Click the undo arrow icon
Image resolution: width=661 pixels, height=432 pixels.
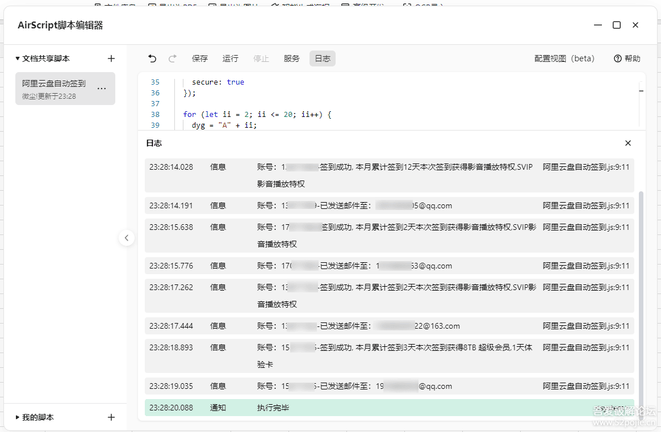pyautogui.click(x=152, y=58)
